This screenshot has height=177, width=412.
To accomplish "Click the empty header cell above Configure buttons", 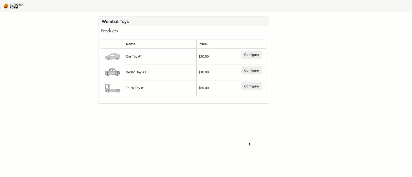I will (x=252, y=44).
